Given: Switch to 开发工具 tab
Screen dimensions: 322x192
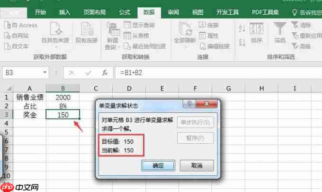Looking at the screenshot, I should [227, 12].
